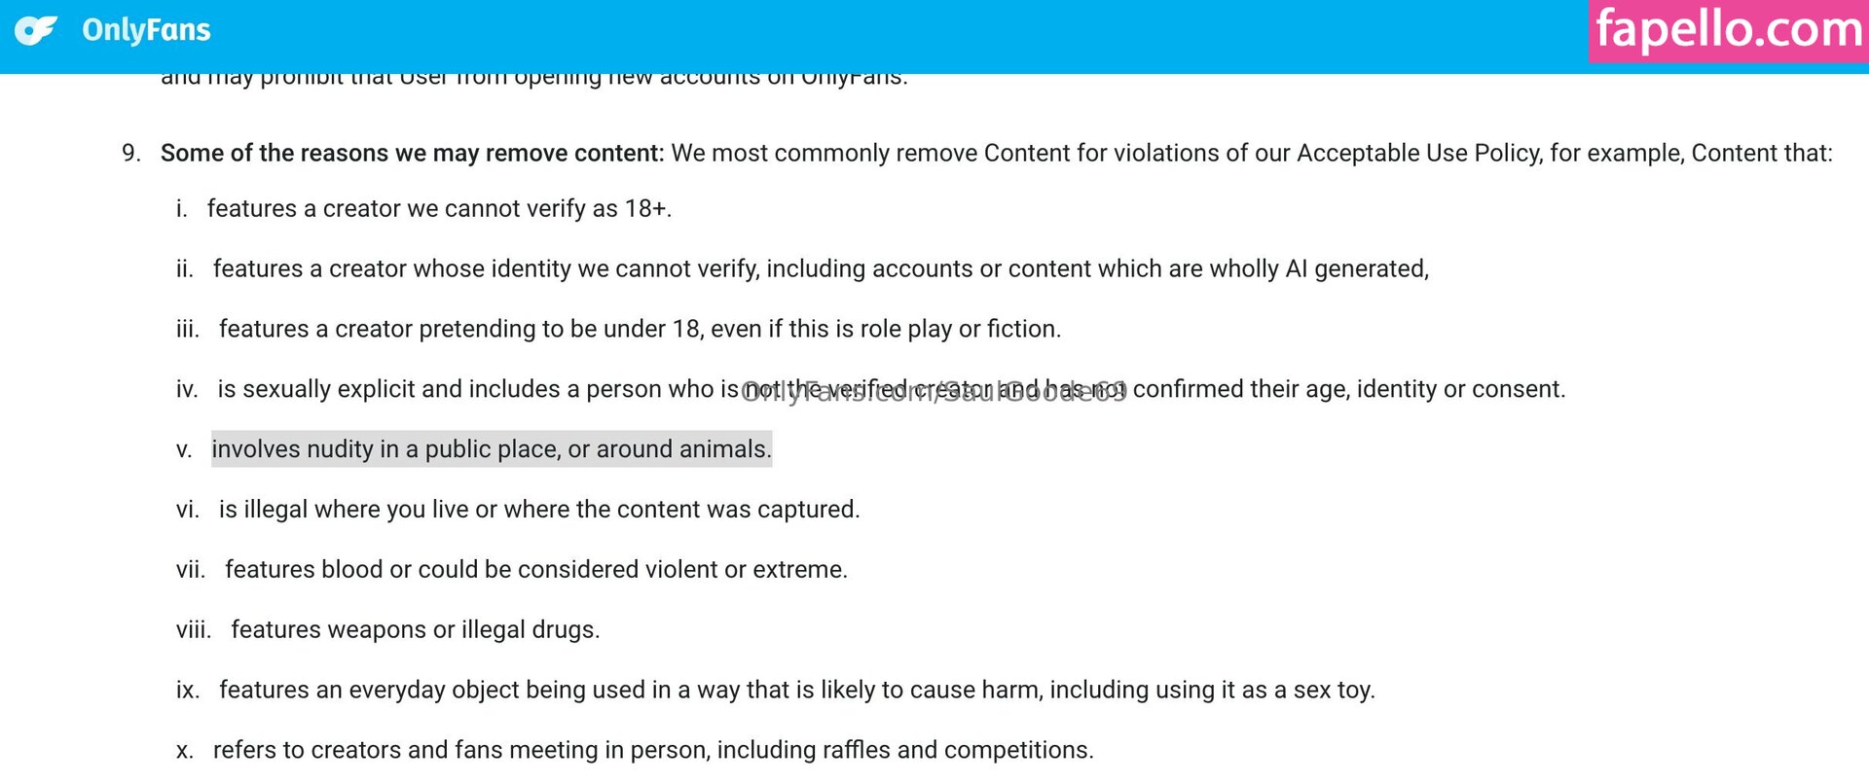Viewport: 1869px width, 782px height.
Task: Click the blood or violent content line
Action: pos(536,570)
